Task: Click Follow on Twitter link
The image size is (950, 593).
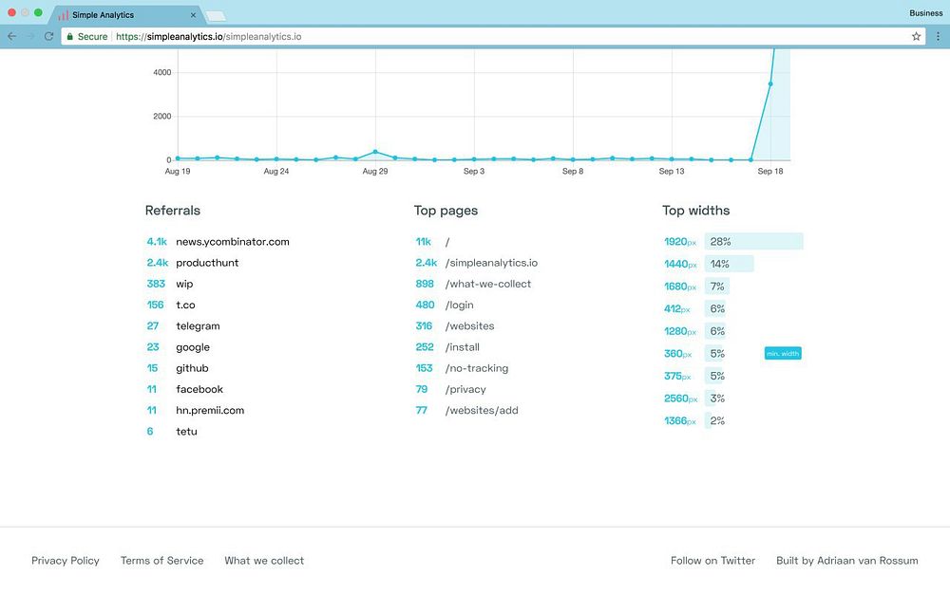Action: (712, 561)
